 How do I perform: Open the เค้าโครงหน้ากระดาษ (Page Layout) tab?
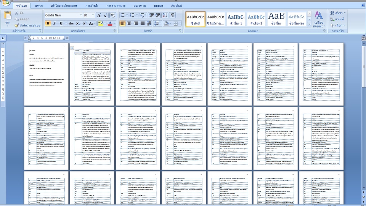[64, 6]
